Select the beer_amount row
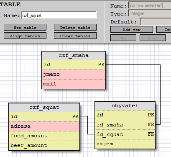The height and width of the screenshot is (157, 171). pyautogui.click(x=44, y=146)
